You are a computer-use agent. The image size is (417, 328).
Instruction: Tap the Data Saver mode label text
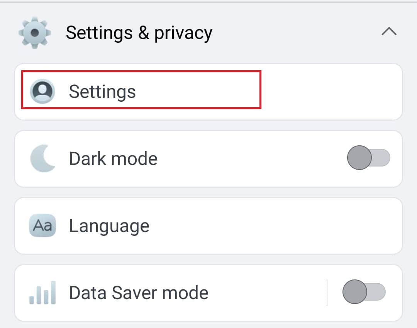(x=139, y=293)
